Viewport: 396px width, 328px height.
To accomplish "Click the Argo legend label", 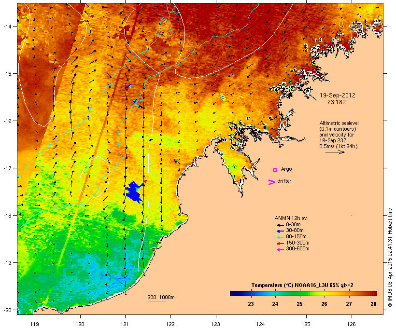I will click(286, 169).
